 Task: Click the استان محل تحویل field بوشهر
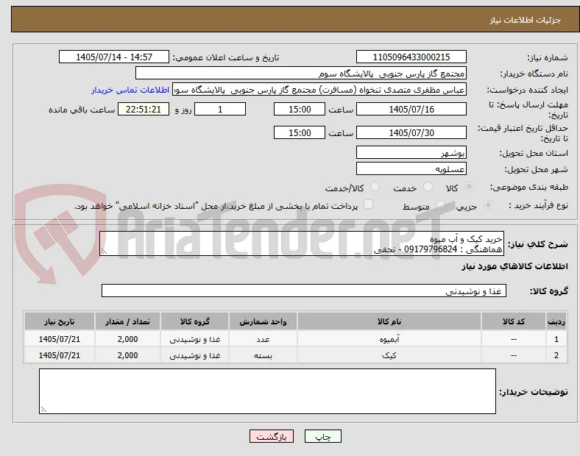(411, 152)
